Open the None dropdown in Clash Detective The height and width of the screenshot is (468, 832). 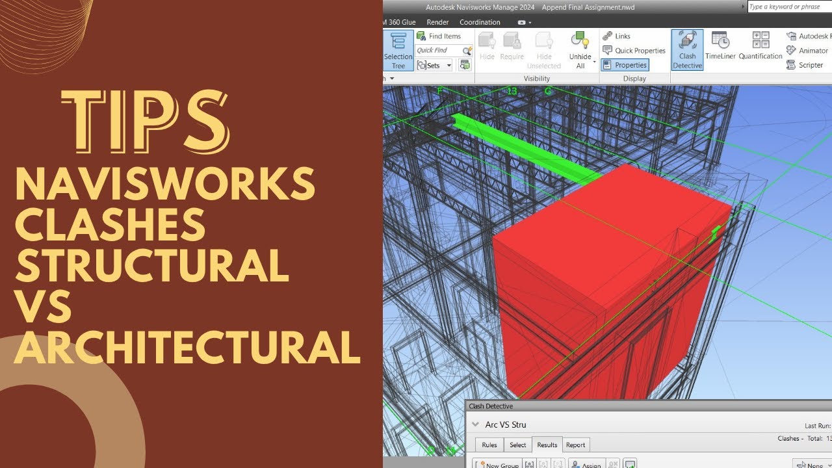tap(812, 464)
